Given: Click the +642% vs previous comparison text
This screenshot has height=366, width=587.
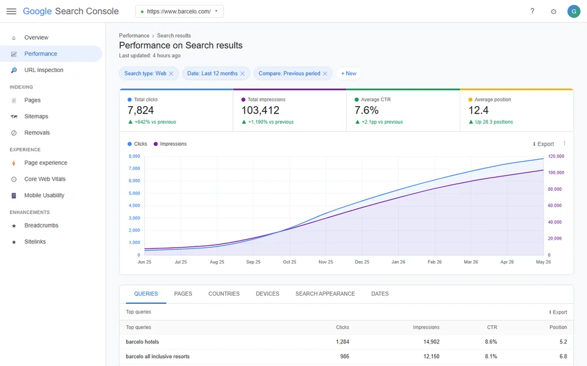Looking at the screenshot, I should pyautogui.click(x=155, y=122).
